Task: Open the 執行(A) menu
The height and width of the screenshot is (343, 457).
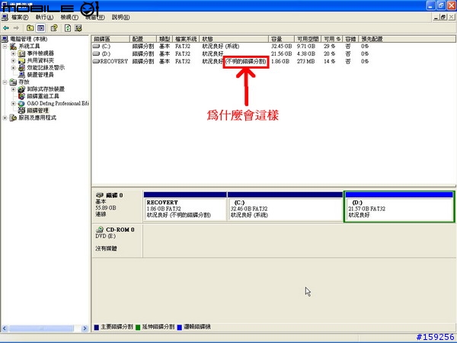Action: coord(45,18)
